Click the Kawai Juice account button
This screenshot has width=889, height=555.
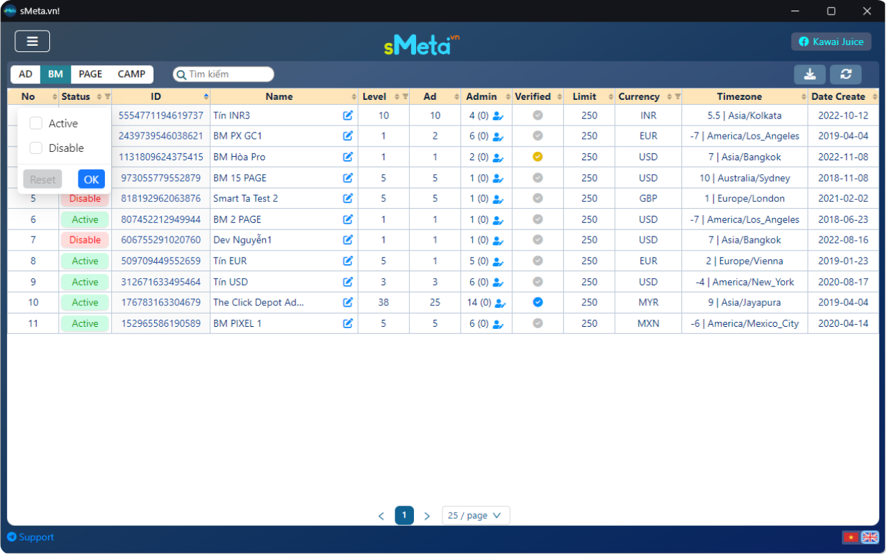point(831,42)
